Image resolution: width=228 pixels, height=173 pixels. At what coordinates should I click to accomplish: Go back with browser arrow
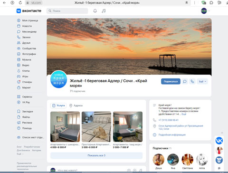click(4, 3)
